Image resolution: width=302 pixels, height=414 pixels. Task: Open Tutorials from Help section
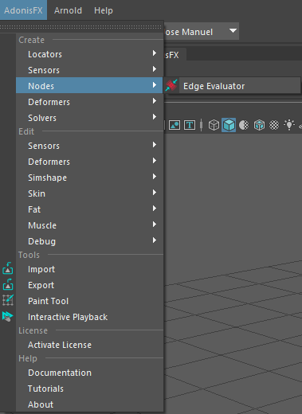[x=89, y=389]
